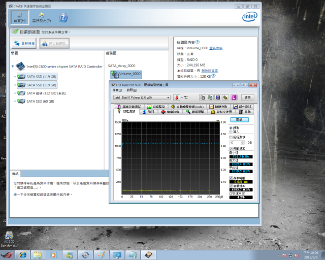Click the thermometer temperature icon in HD Tune
Viewport: 325px width, 260px height.
[177, 97]
